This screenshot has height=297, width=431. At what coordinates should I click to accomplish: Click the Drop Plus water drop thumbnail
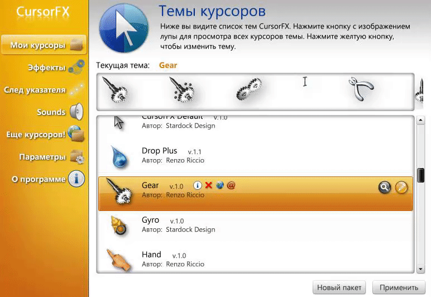119,157
